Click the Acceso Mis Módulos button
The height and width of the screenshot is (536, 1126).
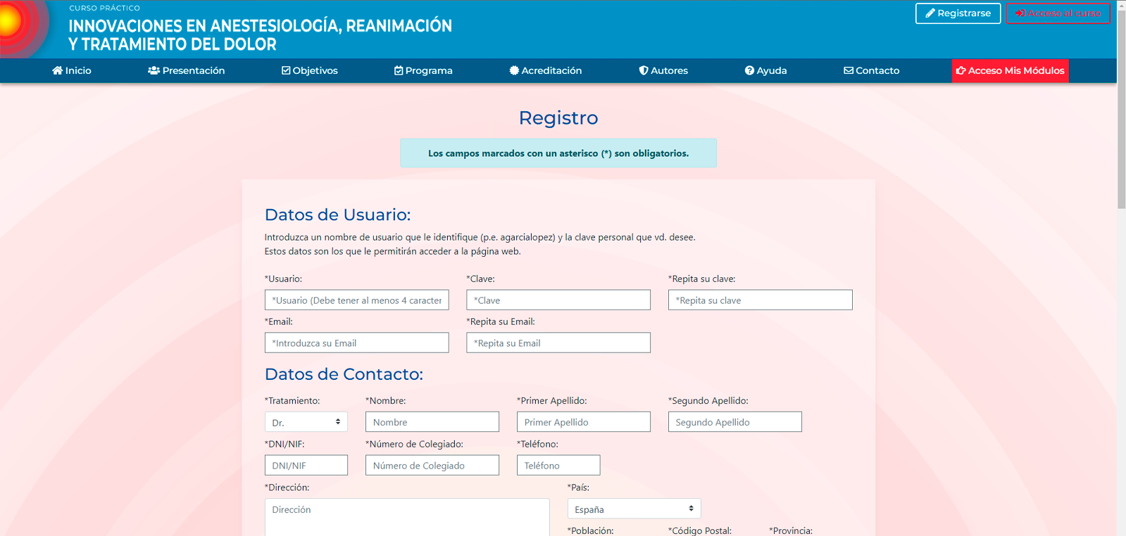[x=1011, y=70]
